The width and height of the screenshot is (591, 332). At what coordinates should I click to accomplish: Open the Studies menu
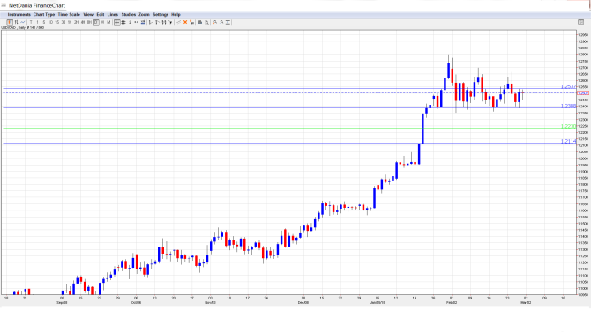(129, 15)
